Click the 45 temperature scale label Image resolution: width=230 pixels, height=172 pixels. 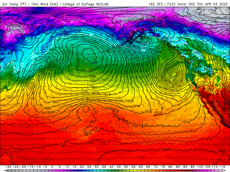pos(118,167)
